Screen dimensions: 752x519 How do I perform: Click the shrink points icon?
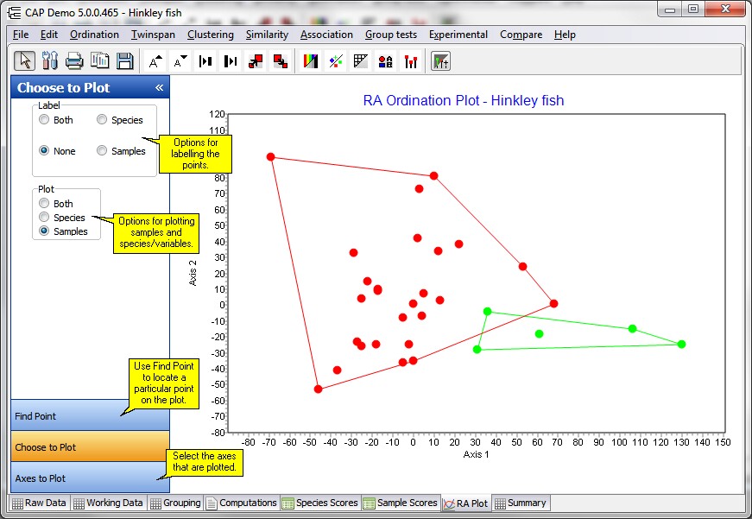[281, 61]
